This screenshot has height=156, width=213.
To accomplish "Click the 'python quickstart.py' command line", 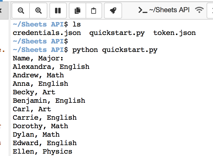I will [115, 50].
